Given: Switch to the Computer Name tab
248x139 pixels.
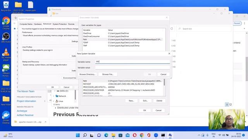Looking at the screenshot, I should 26,24.
